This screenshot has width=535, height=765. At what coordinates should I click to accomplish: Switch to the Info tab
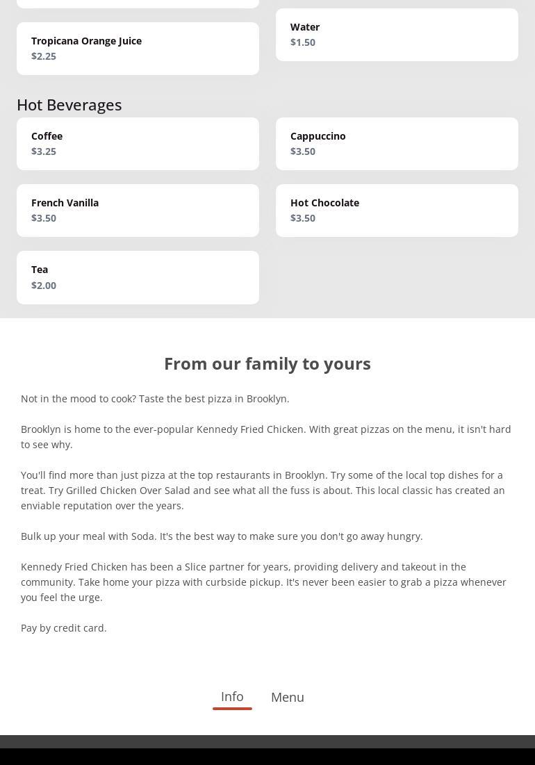[232, 697]
